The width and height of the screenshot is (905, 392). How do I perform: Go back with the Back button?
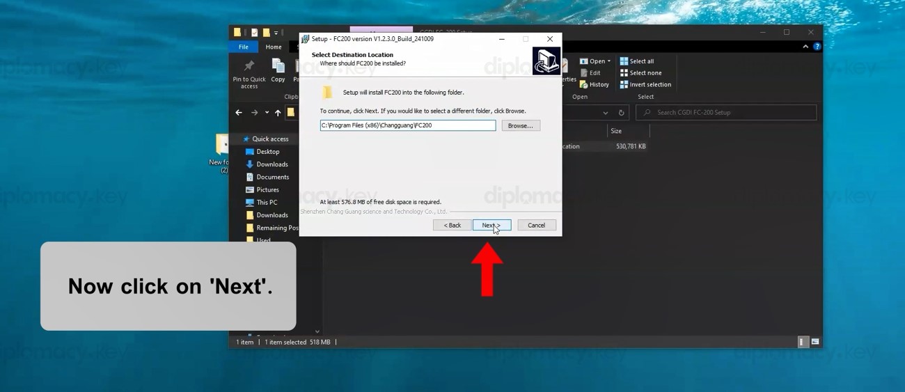coord(452,225)
